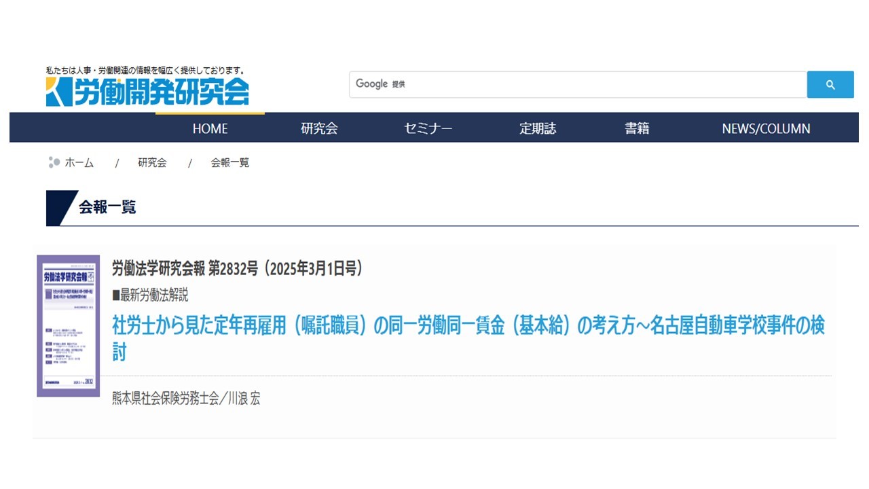The image size is (869, 489).
Task: Select 研究会 in the main navigation bar
Action: [x=319, y=128]
